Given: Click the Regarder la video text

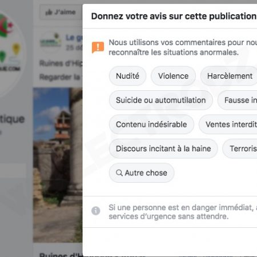Looking at the screenshot, I should tap(61, 77).
